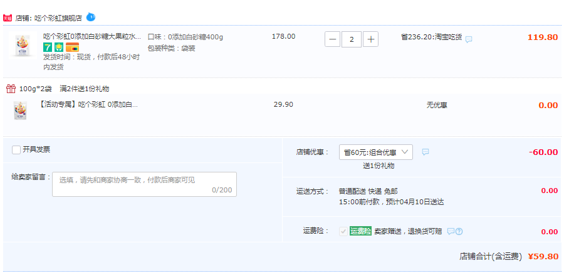Click the quantity input field showing 2

[x=352, y=39]
